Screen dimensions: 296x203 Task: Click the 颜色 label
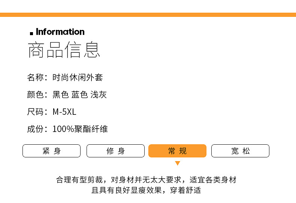(36, 95)
